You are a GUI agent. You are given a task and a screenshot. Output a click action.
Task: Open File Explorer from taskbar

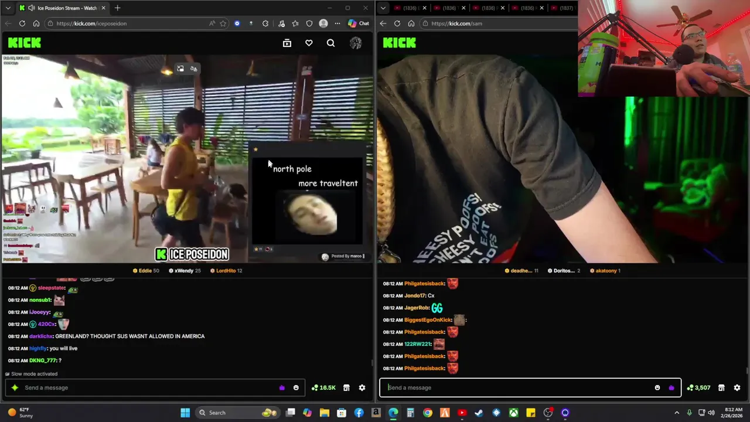tap(325, 413)
